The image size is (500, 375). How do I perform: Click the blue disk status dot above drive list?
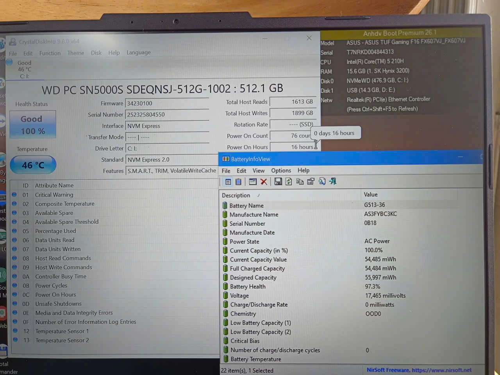(9, 62)
